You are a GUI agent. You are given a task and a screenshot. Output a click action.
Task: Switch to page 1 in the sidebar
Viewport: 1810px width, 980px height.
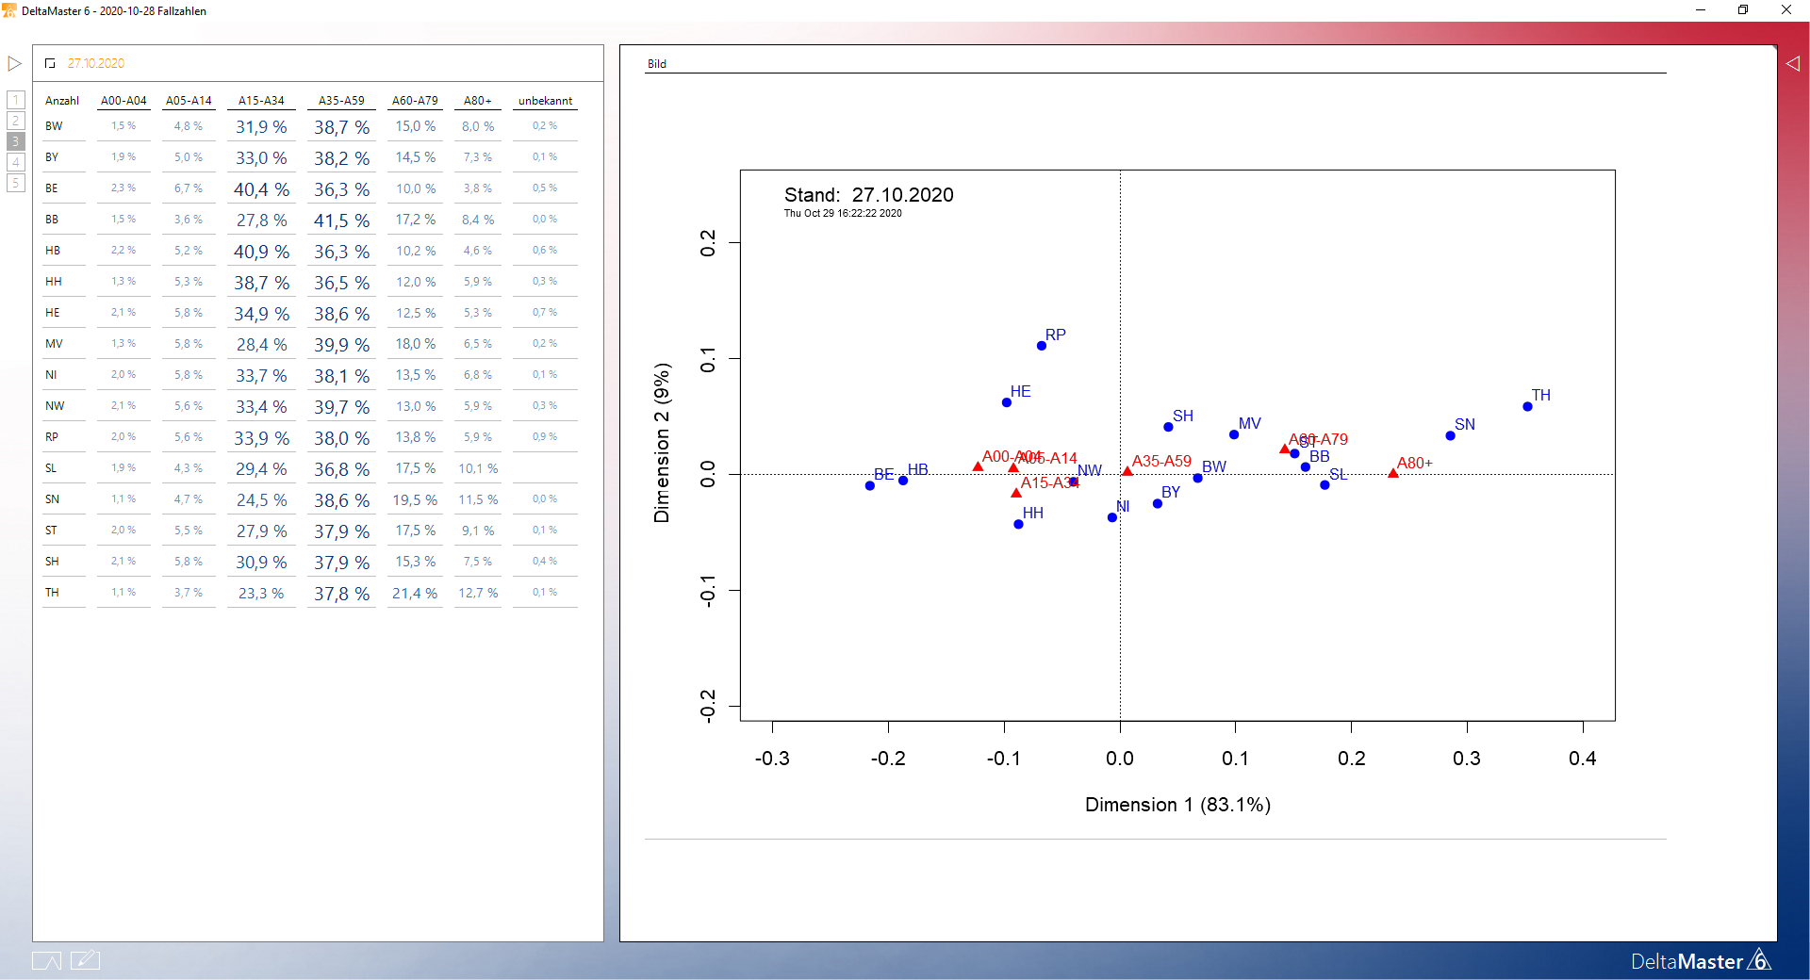point(16,100)
